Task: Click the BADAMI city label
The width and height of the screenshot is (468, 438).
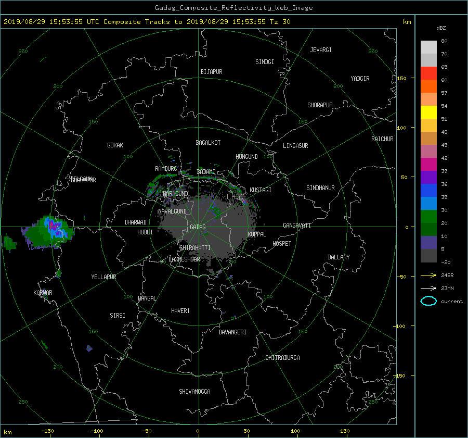Action: pyautogui.click(x=206, y=172)
